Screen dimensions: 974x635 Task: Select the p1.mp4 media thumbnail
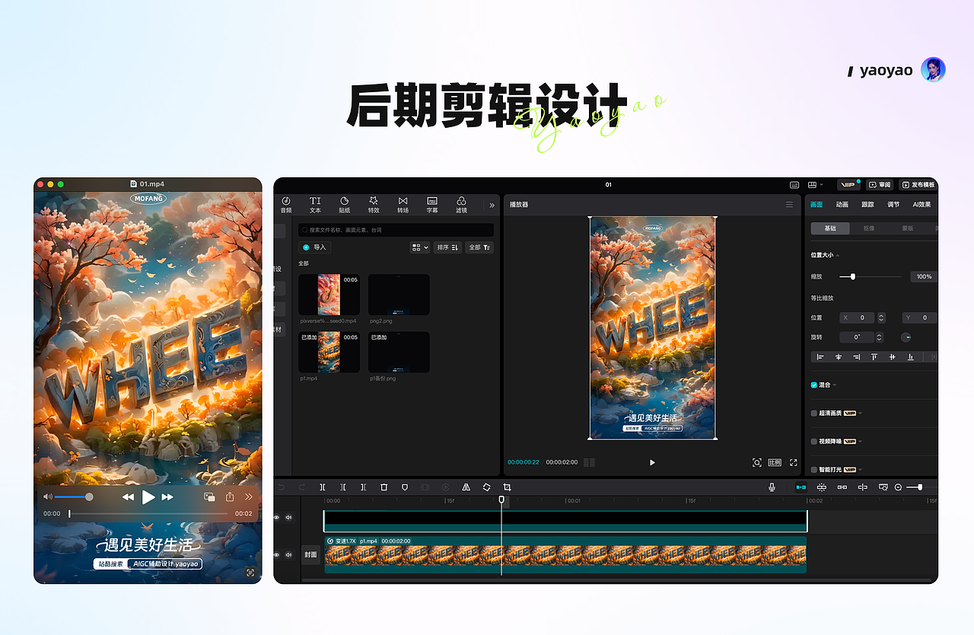click(x=329, y=352)
